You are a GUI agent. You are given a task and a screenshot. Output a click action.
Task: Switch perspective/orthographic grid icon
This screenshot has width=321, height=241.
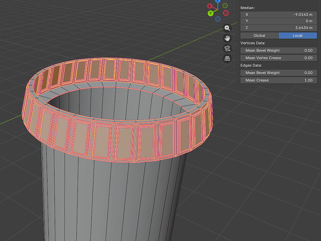click(227, 58)
